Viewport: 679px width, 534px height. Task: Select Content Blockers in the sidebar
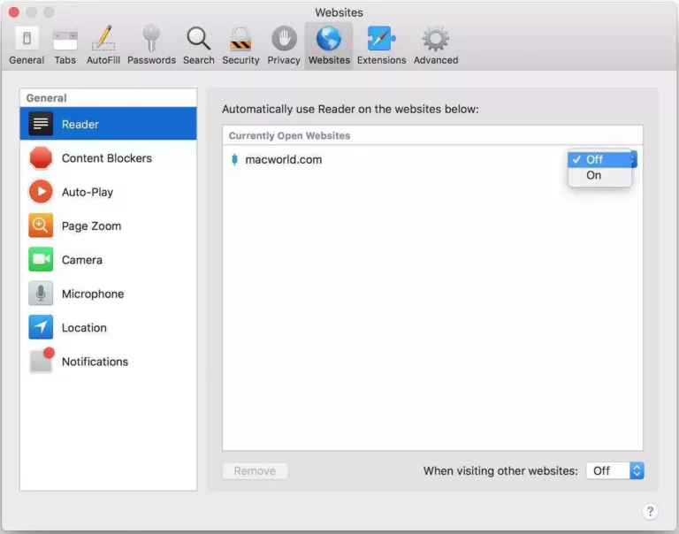click(x=107, y=158)
